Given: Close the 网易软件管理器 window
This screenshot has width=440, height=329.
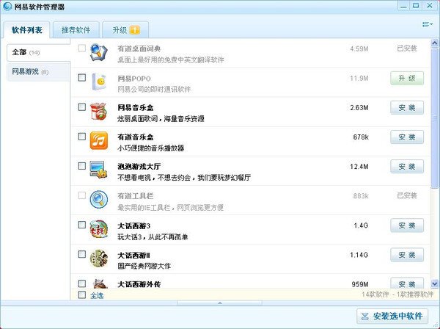Looking at the screenshot, I should point(430,6).
